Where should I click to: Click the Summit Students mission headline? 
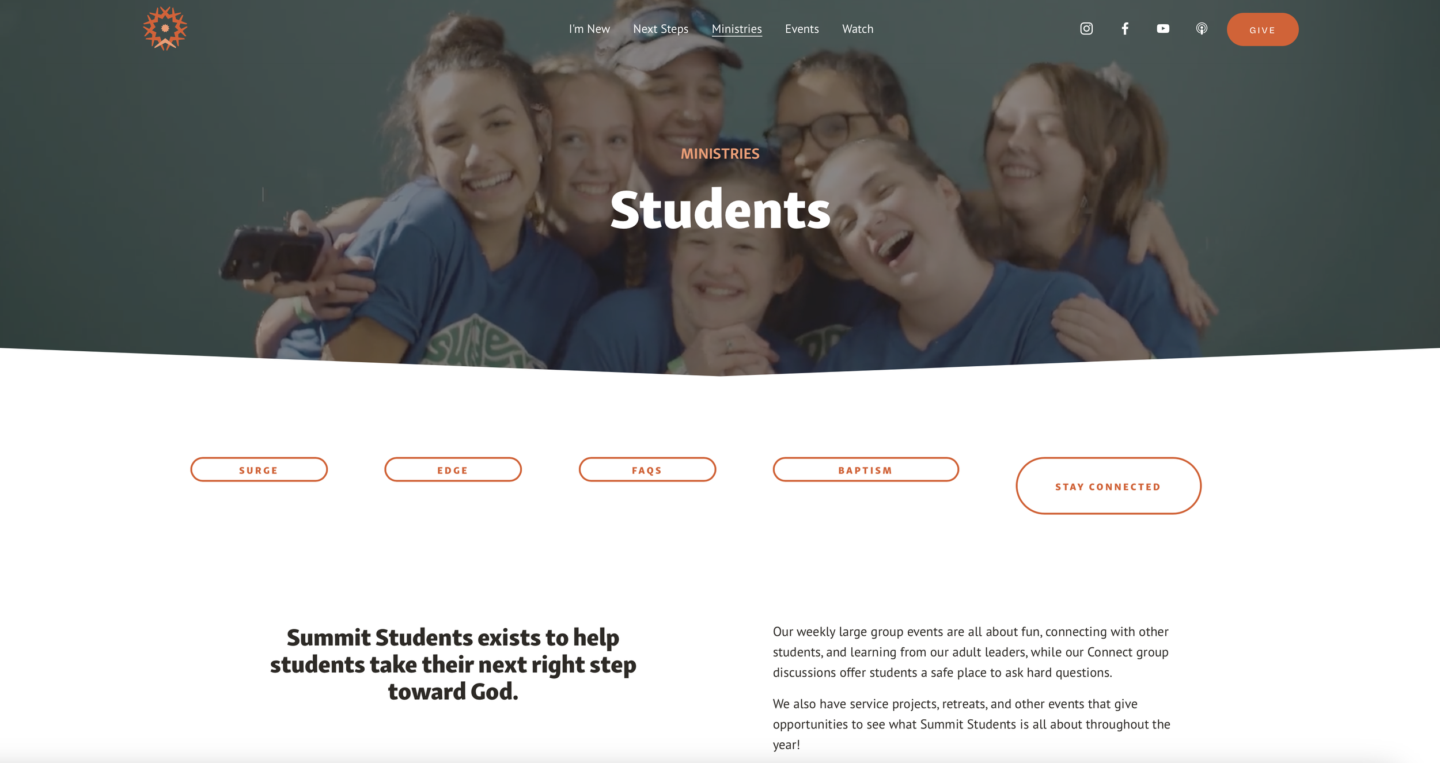pos(453,665)
